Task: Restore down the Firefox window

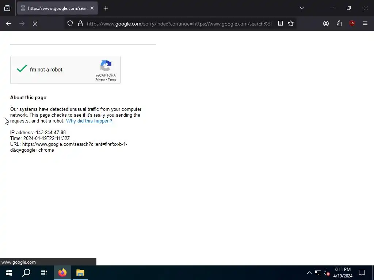Action: 349,8
